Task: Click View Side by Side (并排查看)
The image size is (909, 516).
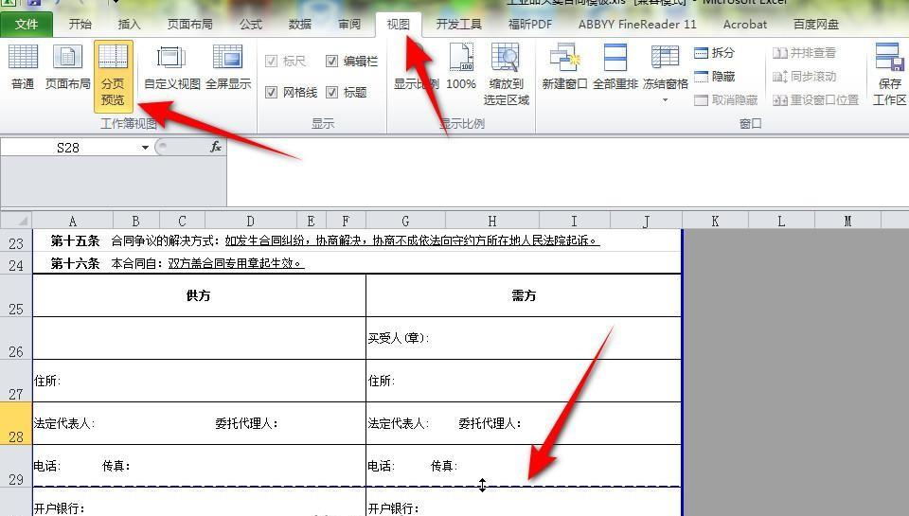Action: pos(805,53)
